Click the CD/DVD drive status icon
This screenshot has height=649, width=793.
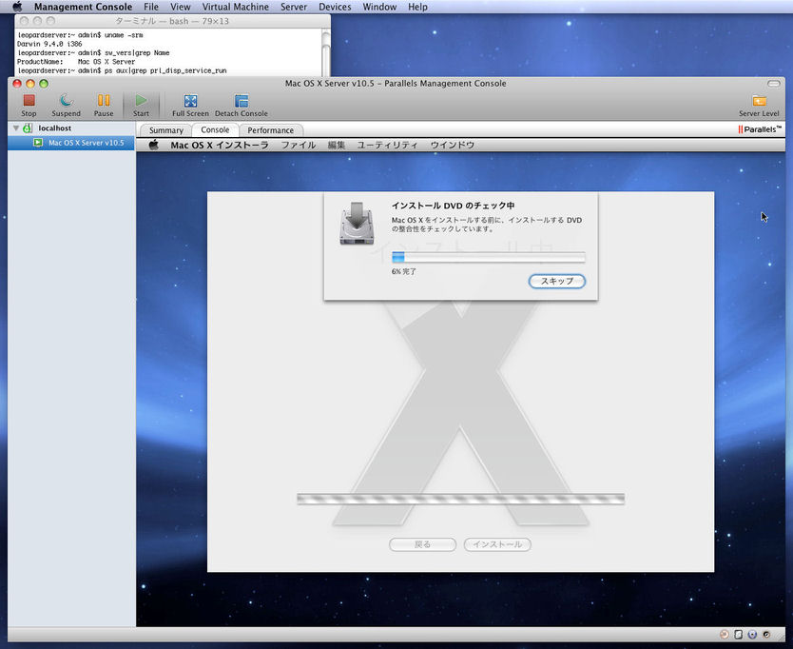[725, 635]
